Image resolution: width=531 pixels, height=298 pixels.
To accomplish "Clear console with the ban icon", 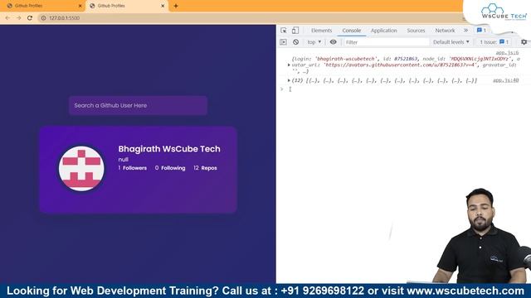I will coord(295,42).
